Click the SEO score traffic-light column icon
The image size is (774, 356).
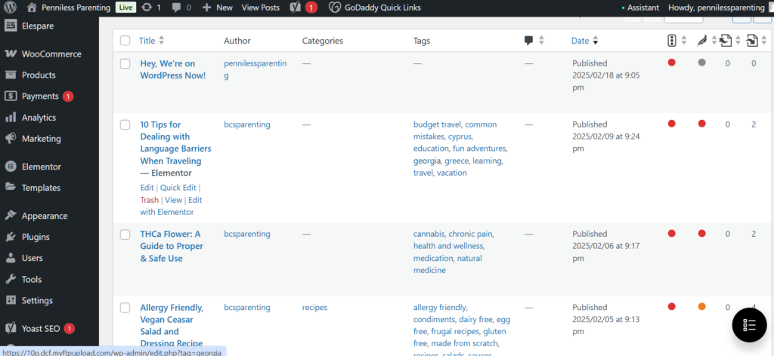671,41
